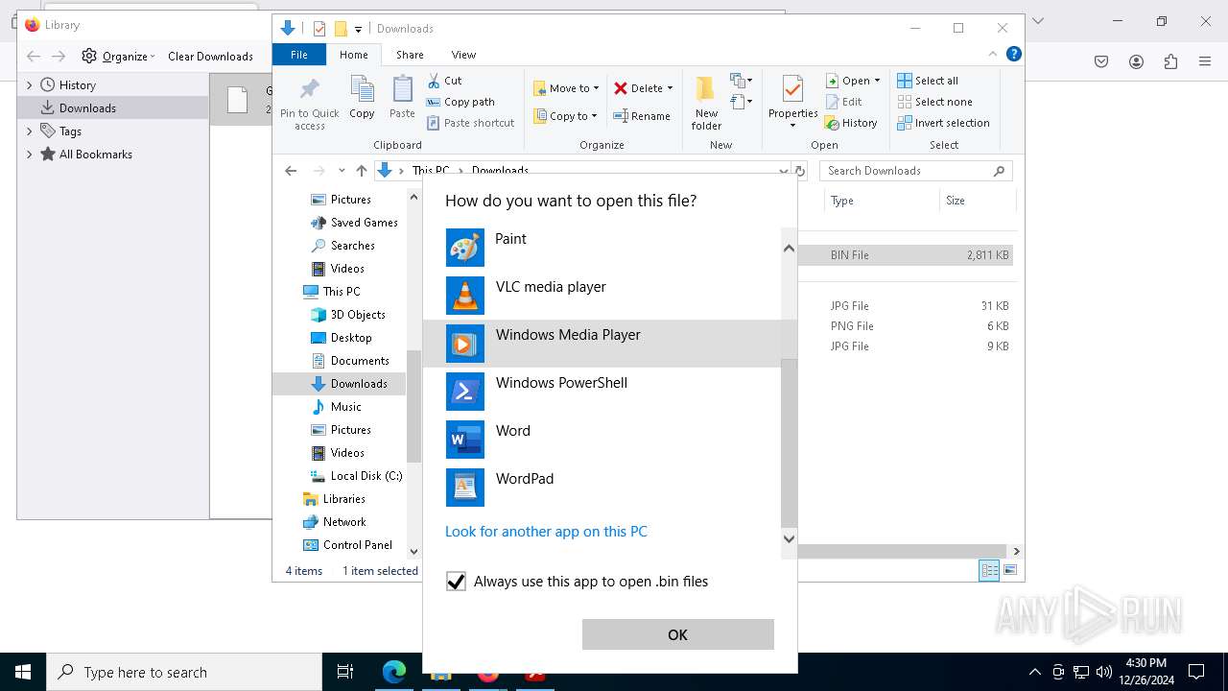The width and height of the screenshot is (1228, 691).
Task: Switch to the Share ribbon tab
Action: pos(410,55)
